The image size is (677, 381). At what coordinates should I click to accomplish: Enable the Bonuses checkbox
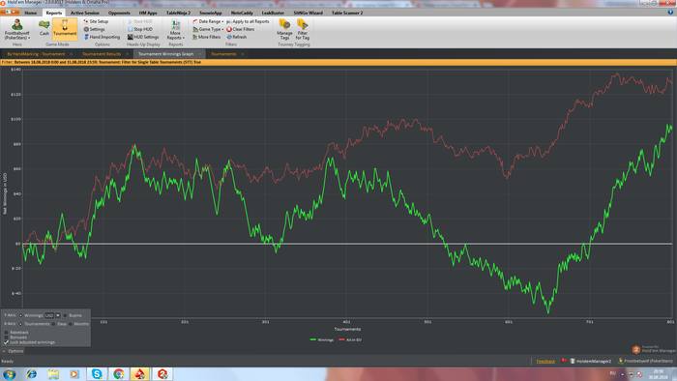6,337
